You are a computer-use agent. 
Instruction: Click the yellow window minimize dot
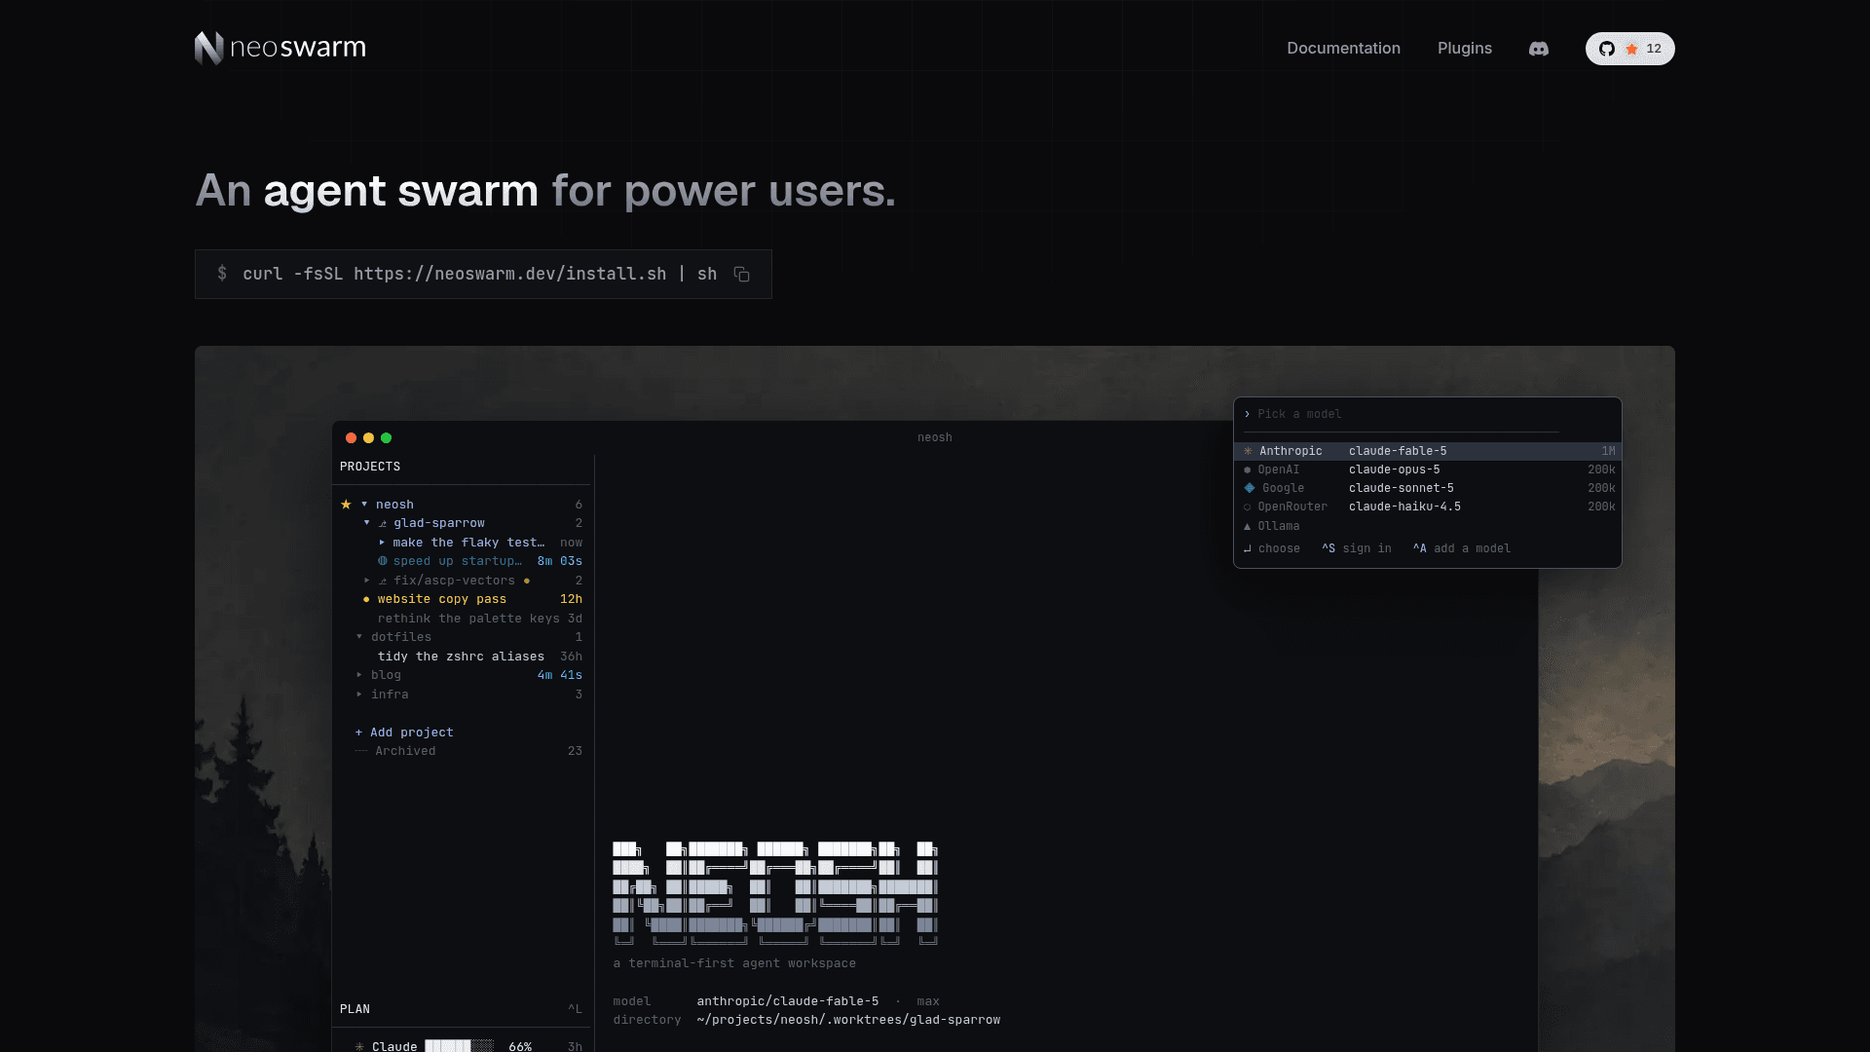(368, 438)
